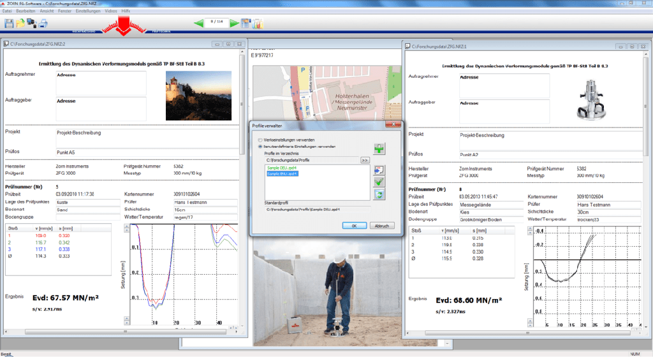Image resolution: width=653 pixels, height=357 pixels.
Task: Click Bereit status bar text
Action: (x=6, y=354)
